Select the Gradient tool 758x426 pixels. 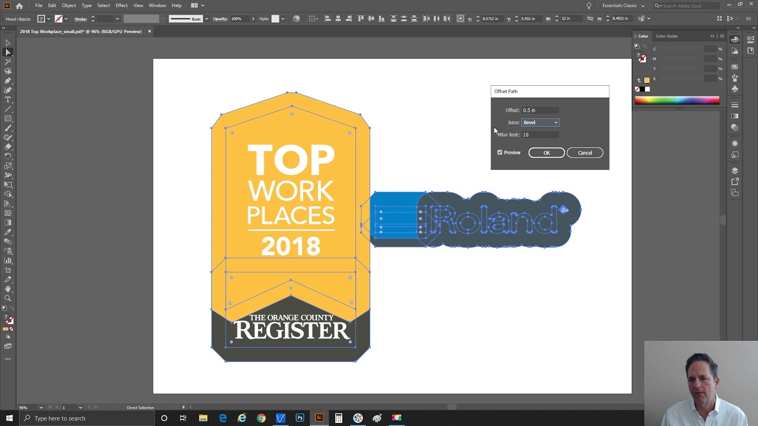coord(8,222)
